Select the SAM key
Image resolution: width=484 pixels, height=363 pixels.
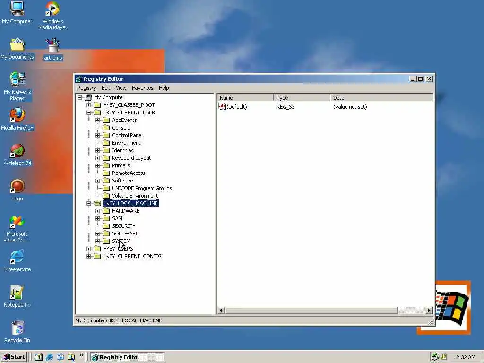pyautogui.click(x=117, y=218)
